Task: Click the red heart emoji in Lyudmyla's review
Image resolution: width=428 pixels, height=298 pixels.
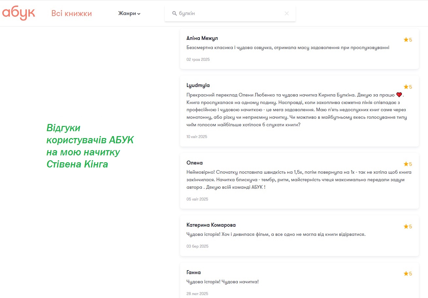Action: click(x=399, y=95)
